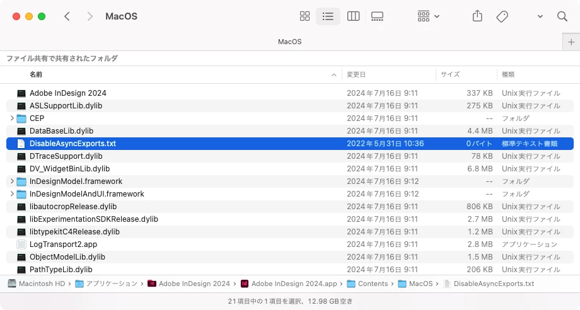Click the InDesignModelAndUI.framework folder icon
The height and width of the screenshot is (310, 580).
coord(21,193)
